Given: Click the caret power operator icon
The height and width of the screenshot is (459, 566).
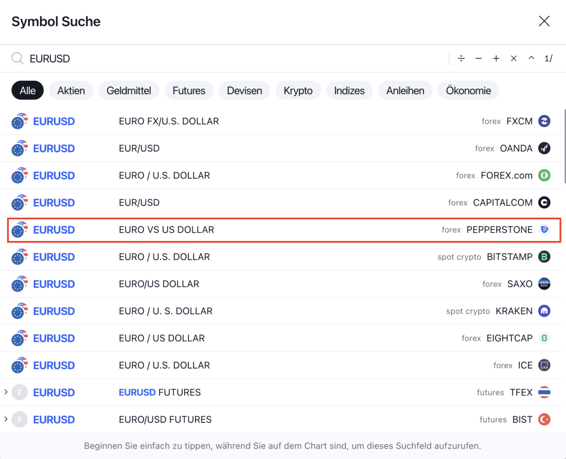Looking at the screenshot, I should [x=531, y=58].
